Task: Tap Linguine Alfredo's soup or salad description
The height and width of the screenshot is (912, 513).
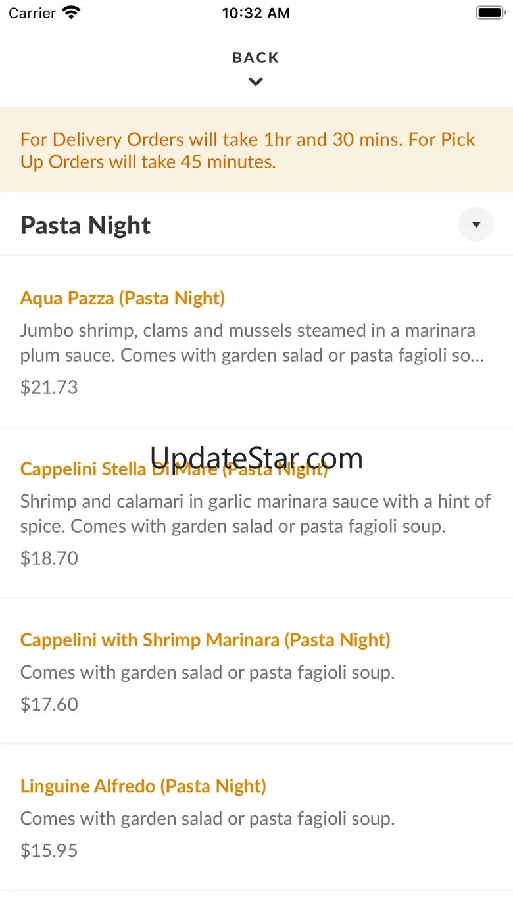Action: [207, 819]
